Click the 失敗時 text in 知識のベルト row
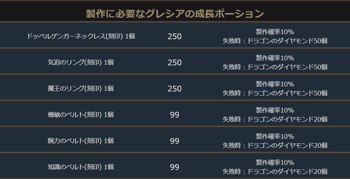The width and height of the screenshot is (350, 179). coord(275,172)
